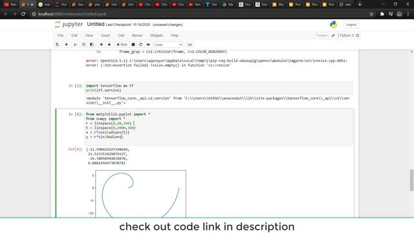
Task: Save and checkpoint the notebook
Action: coord(58,45)
